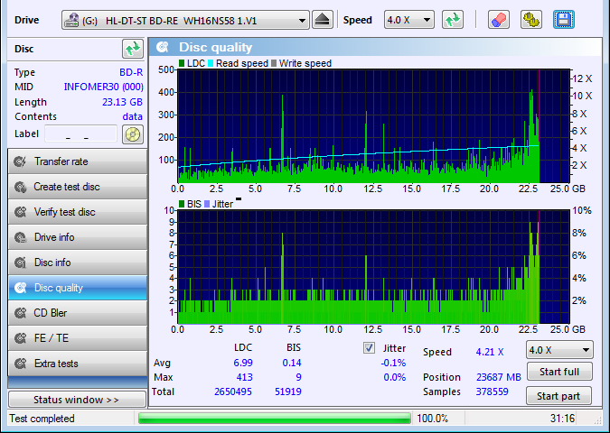Click the window resize grip in status bar
Image resolution: width=610 pixels, height=433 pixels.
click(597, 420)
